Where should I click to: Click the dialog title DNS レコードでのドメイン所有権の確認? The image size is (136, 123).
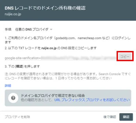click(x=45, y=8)
